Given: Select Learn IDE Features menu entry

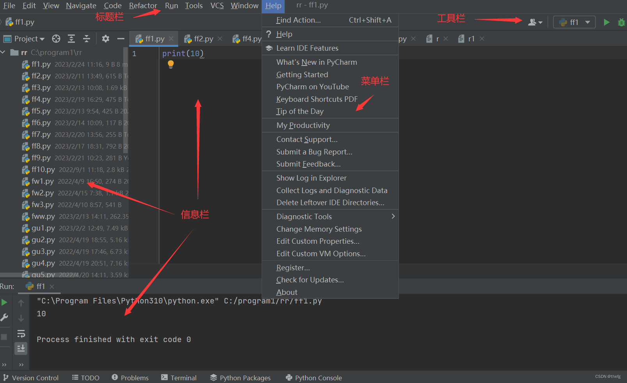Looking at the screenshot, I should [x=330, y=48].
